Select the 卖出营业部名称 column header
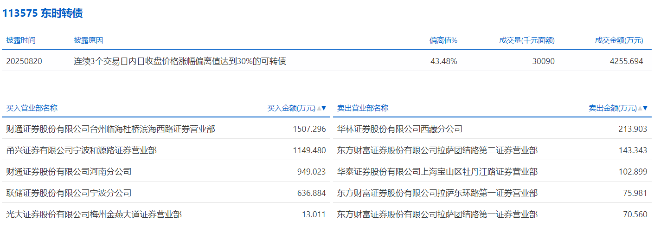The width and height of the screenshot is (654, 227). (x=363, y=108)
